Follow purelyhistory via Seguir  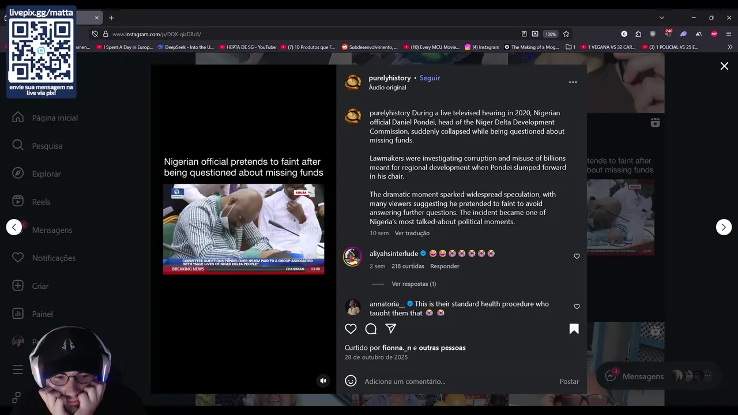(430, 78)
